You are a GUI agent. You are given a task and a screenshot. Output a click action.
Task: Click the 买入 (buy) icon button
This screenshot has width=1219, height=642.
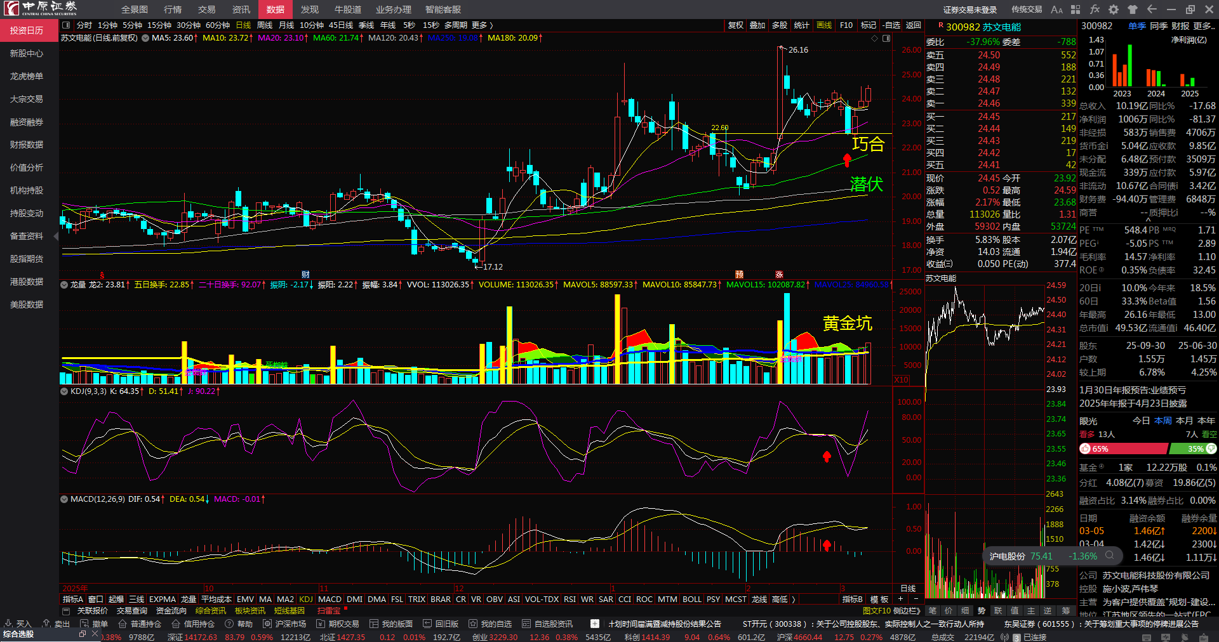pyautogui.click(x=18, y=624)
